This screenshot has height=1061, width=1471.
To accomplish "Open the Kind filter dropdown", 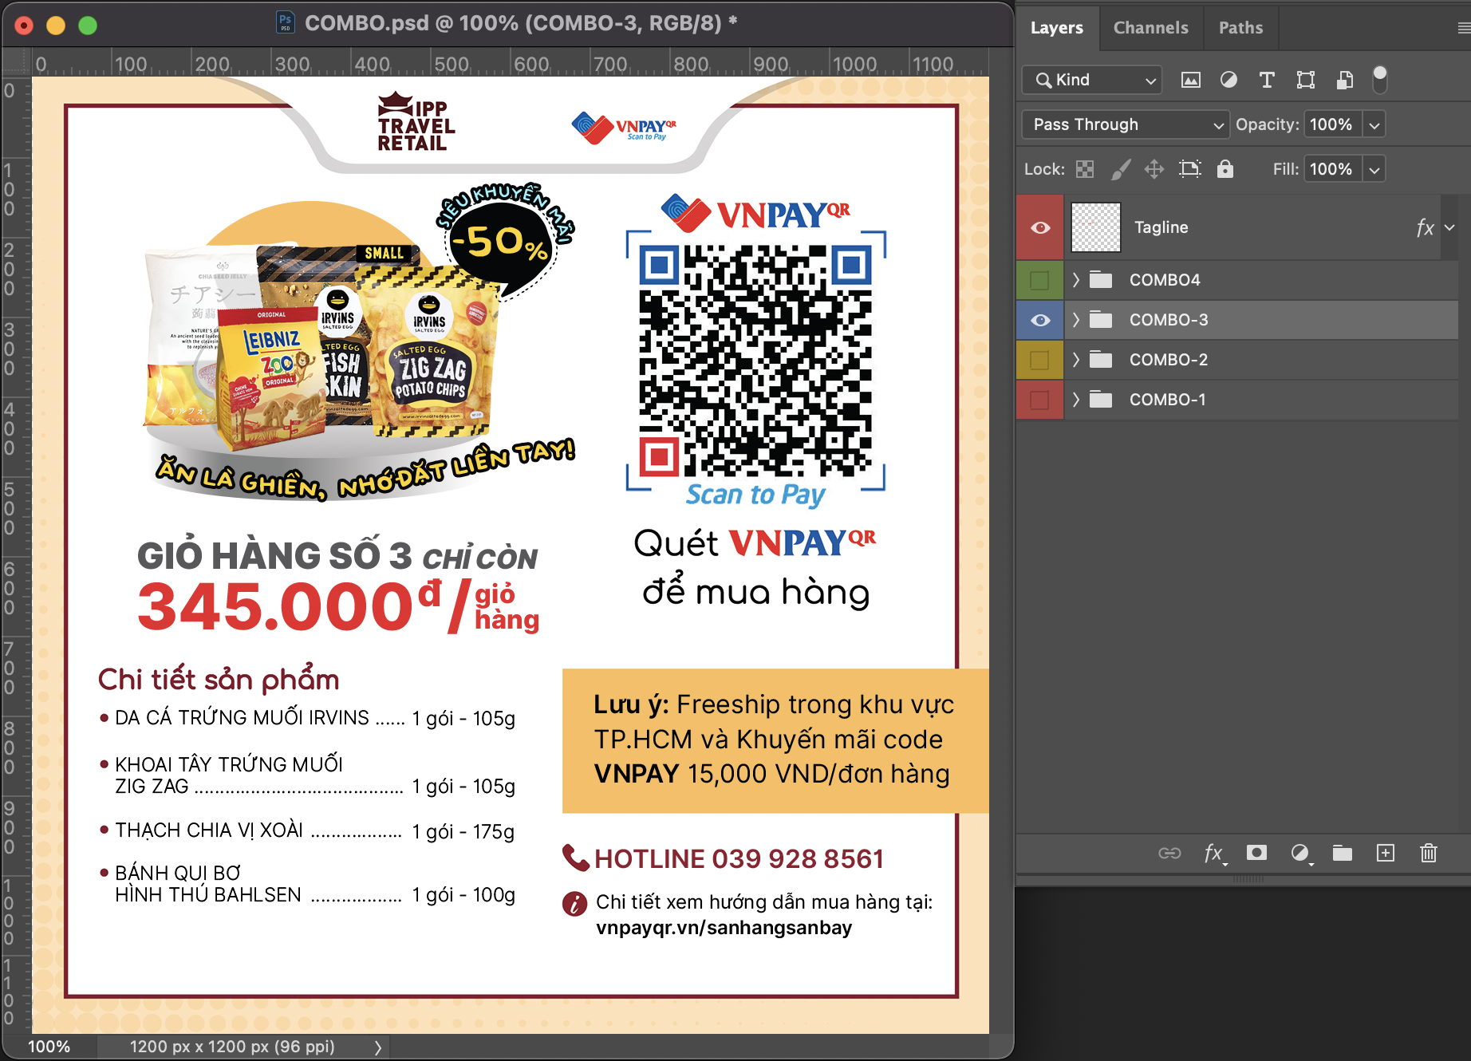I will click(1092, 80).
